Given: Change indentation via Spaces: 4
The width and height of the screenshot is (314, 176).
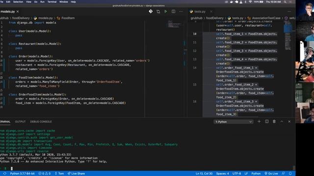Looking at the screenshot, I should pyautogui.click(x=222, y=174).
